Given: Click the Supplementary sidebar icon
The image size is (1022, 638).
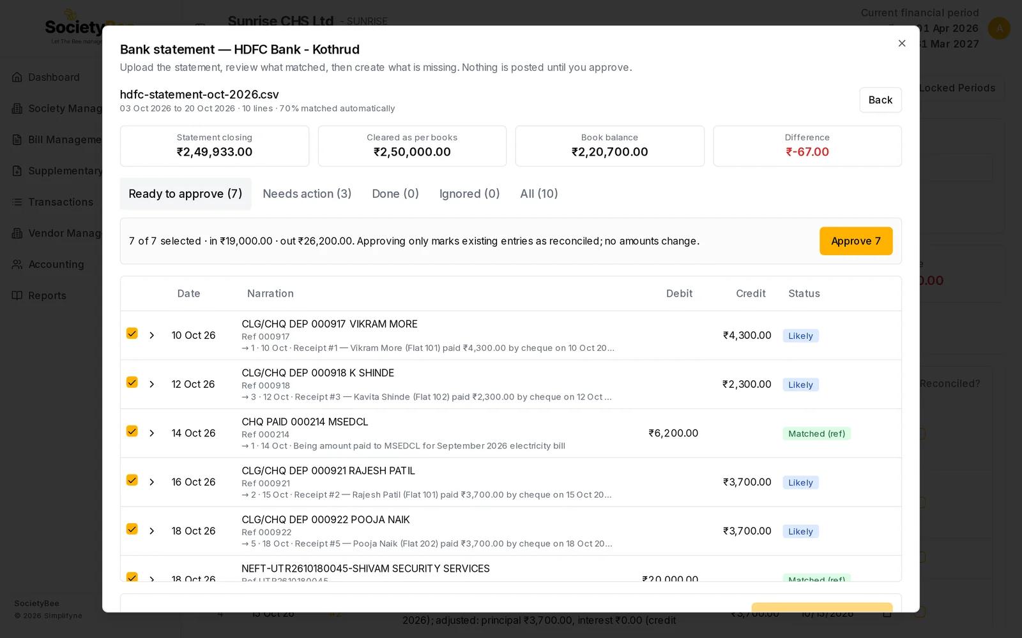Looking at the screenshot, I should coord(17,171).
